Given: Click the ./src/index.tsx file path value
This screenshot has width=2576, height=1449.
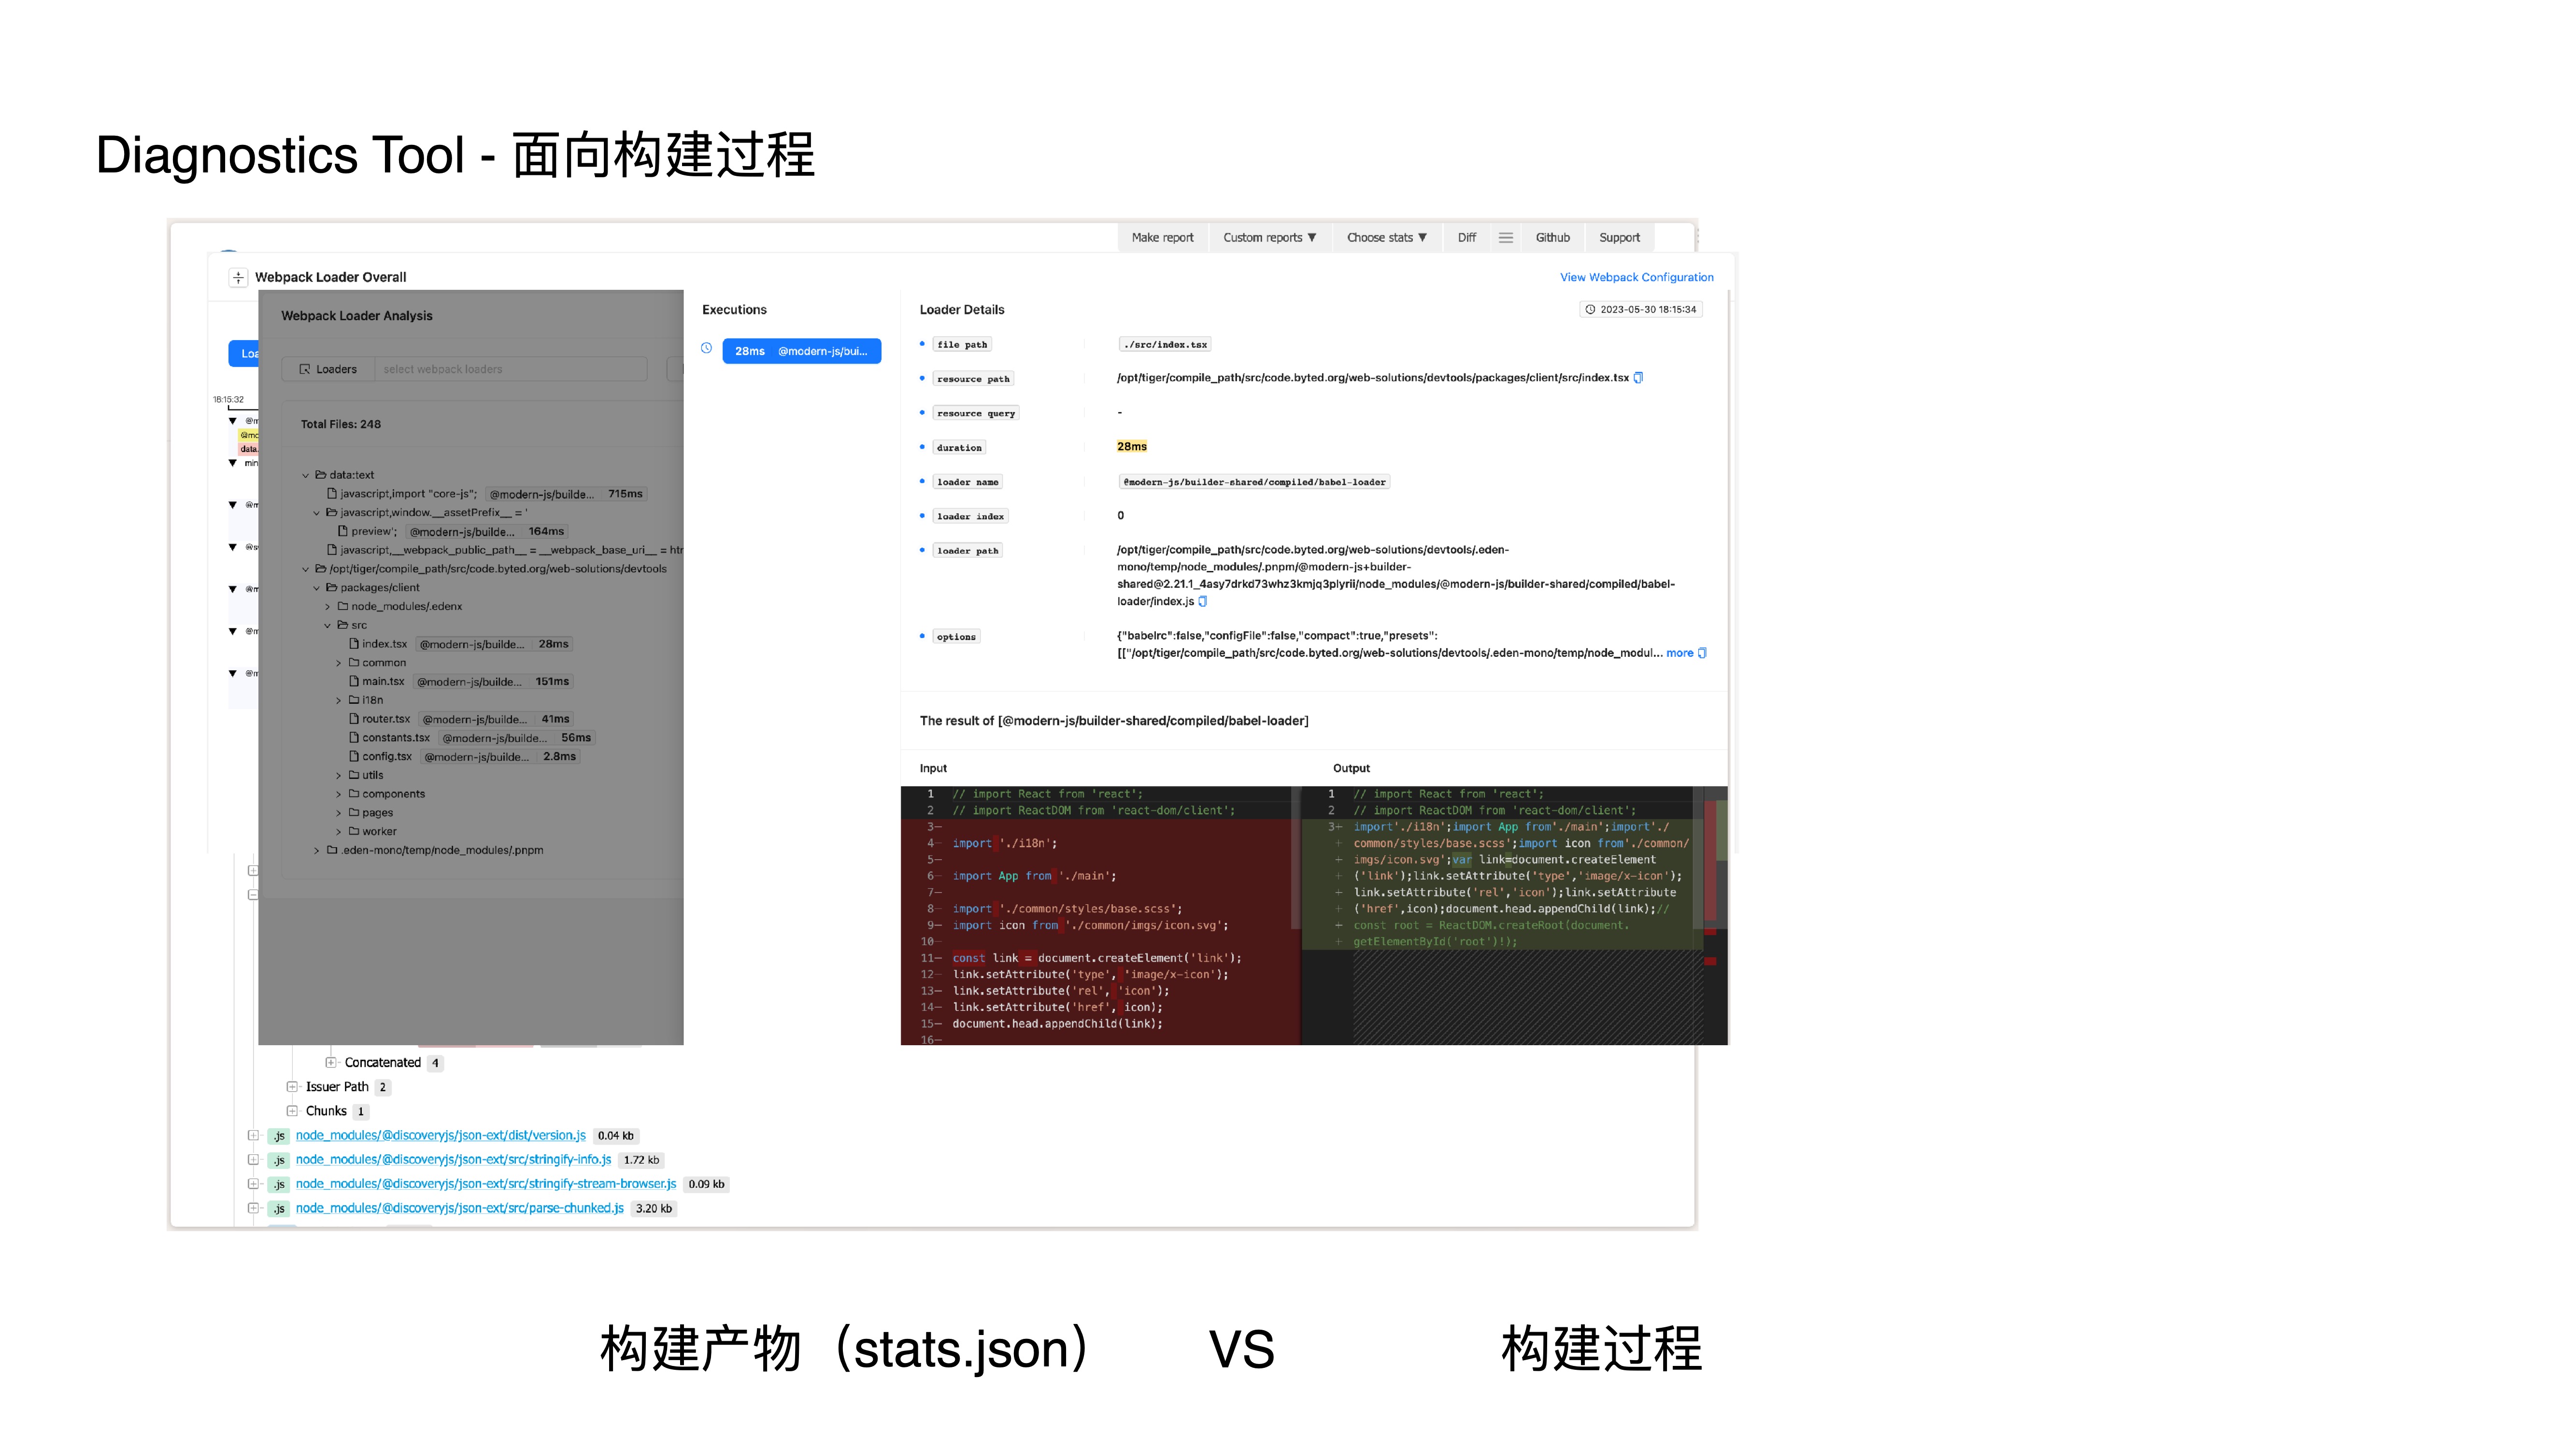Looking at the screenshot, I should pyautogui.click(x=1165, y=345).
